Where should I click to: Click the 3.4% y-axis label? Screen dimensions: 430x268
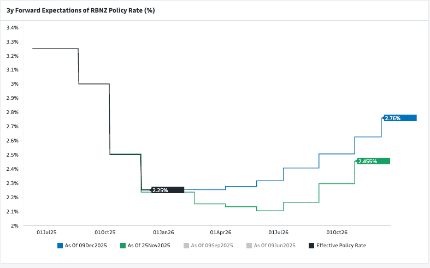(x=13, y=27)
